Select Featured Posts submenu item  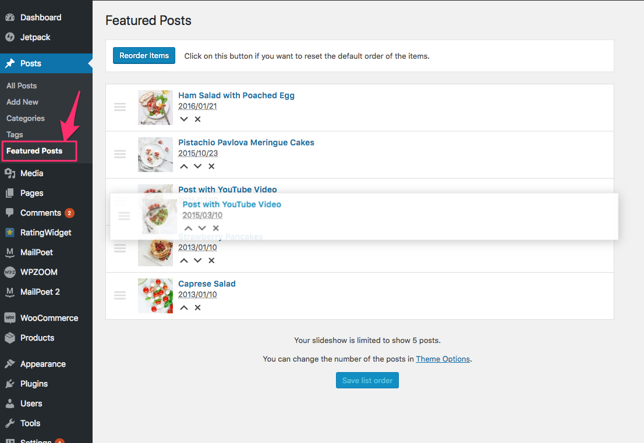34,151
